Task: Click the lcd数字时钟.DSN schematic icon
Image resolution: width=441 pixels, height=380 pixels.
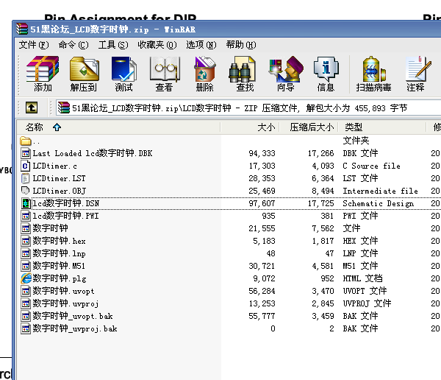Action: (26, 203)
